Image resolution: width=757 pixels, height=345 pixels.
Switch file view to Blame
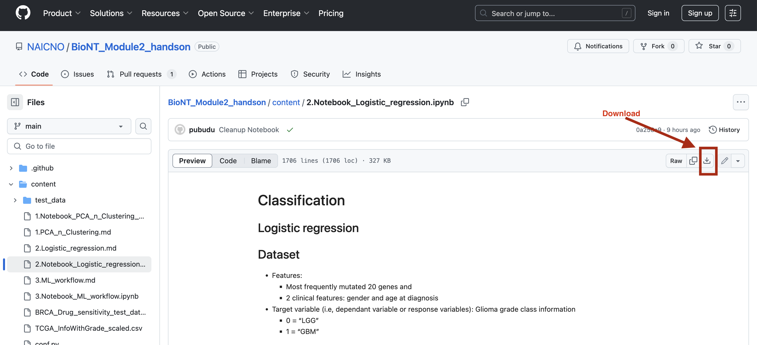click(261, 161)
